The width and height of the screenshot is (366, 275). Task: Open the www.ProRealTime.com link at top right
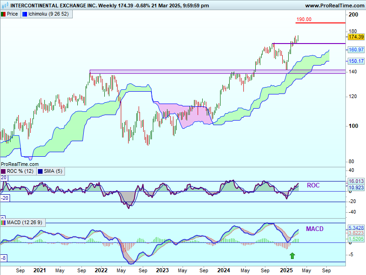tap(334, 5)
